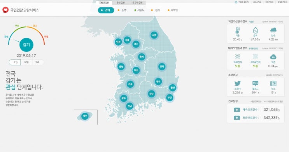This screenshot has width=289, height=152.
Task: Click first-aid kit icon beside 예측 진료건수
Action: (x=237, y=110)
